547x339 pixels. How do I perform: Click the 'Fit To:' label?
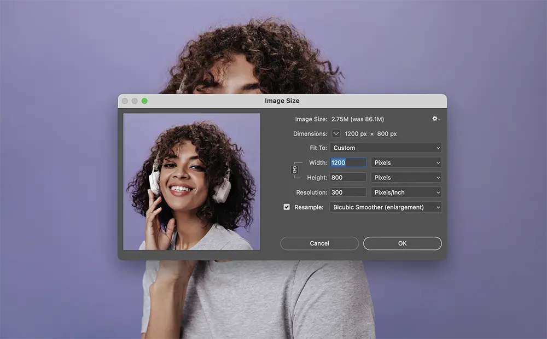(x=318, y=148)
